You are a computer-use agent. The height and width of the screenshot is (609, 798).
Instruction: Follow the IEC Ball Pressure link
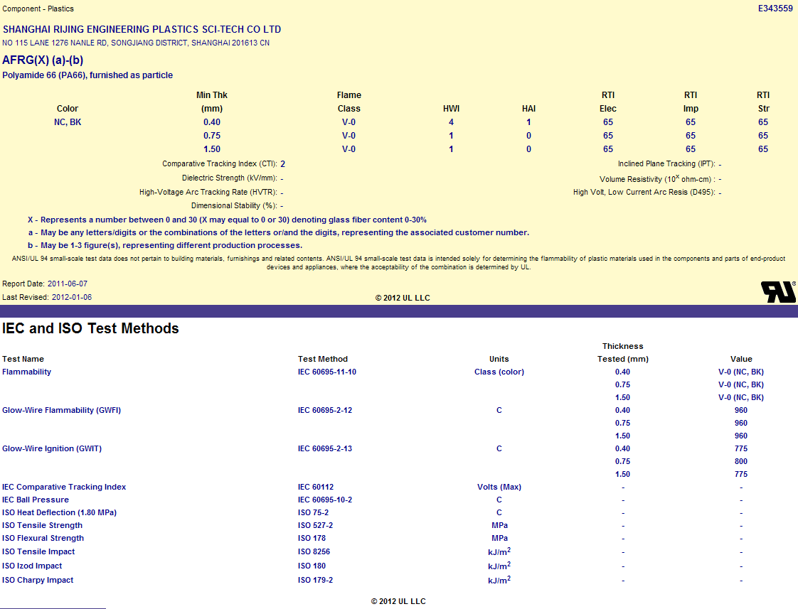(35, 500)
